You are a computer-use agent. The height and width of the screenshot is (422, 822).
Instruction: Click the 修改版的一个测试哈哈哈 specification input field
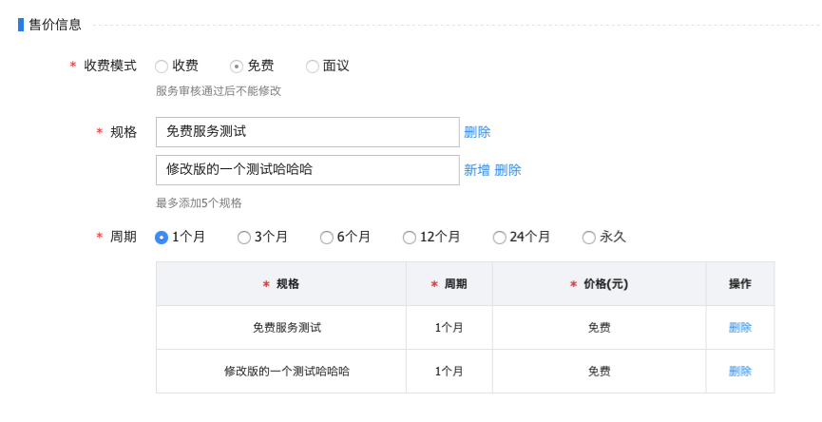(307, 170)
